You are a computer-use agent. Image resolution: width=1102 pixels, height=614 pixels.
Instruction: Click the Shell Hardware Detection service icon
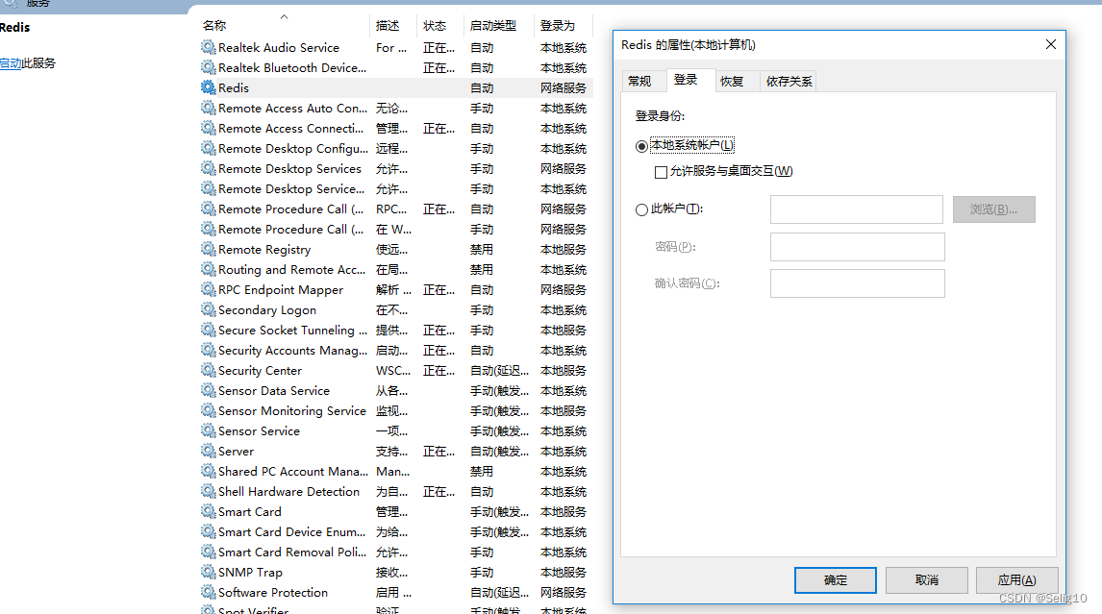pos(208,491)
